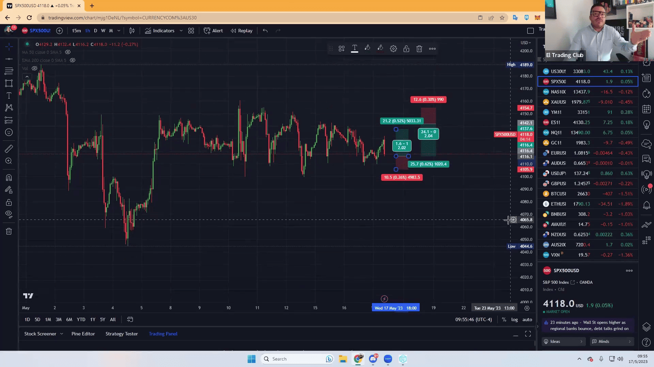Expand the timeframe dropdown arrow

click(x=119, y=31)
